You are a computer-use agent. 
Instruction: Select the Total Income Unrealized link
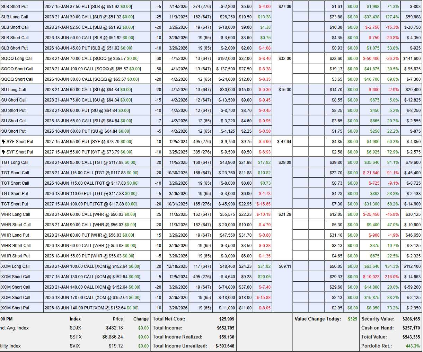(180, 346)
